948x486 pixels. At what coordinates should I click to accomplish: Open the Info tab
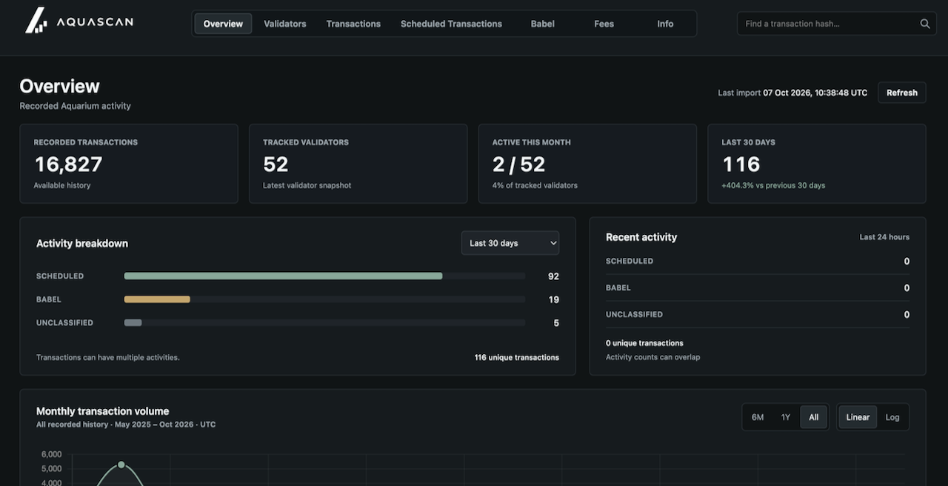[666, 24]
